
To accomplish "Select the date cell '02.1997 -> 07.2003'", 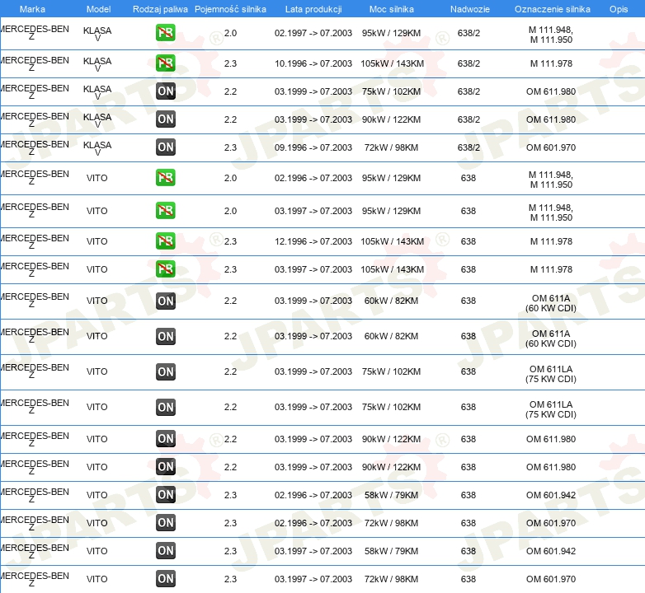I will [x=313, y=33].
